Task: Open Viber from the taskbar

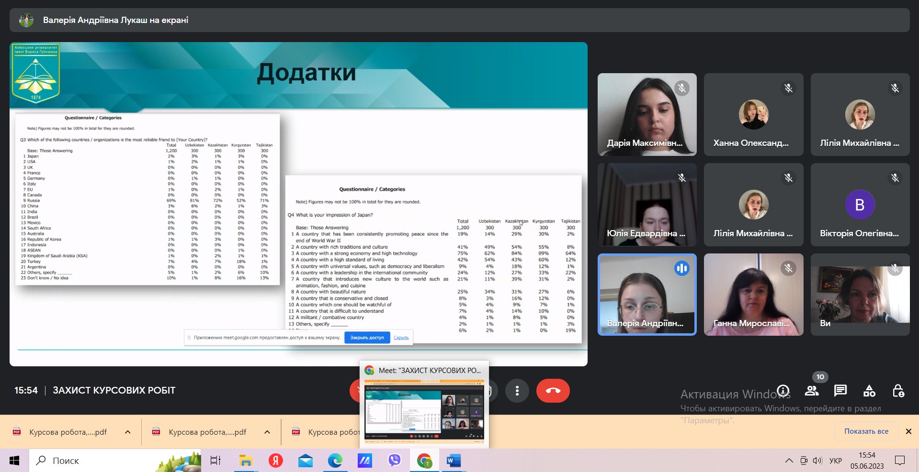Action: 394,461
